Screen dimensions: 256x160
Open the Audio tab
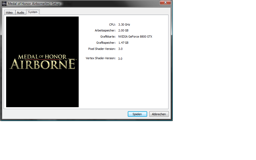(x=21, y=13)
